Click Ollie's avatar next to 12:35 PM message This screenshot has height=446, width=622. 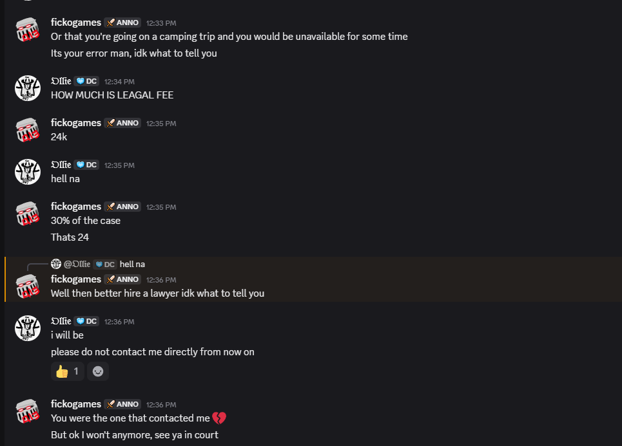pos(28,172)
